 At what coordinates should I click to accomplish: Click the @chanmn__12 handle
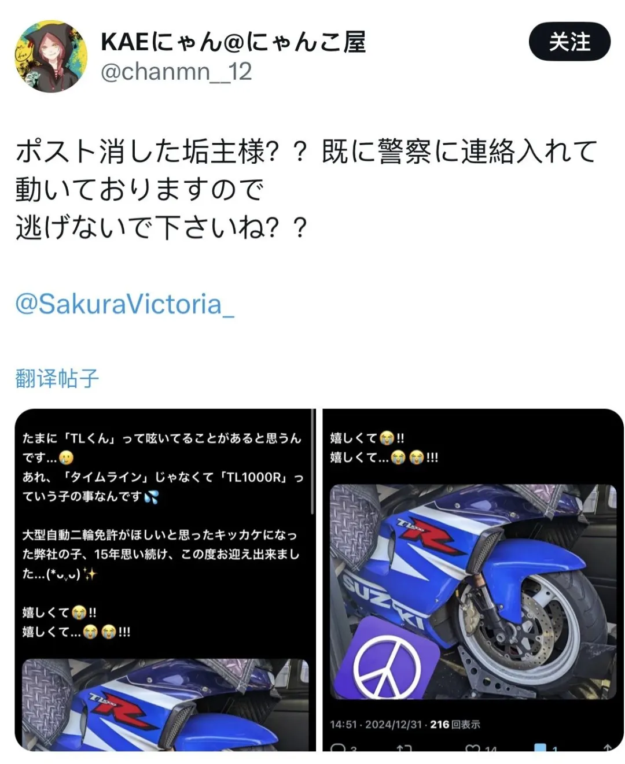click(x=177, y=72)
